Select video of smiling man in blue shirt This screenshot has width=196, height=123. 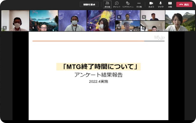153,15
